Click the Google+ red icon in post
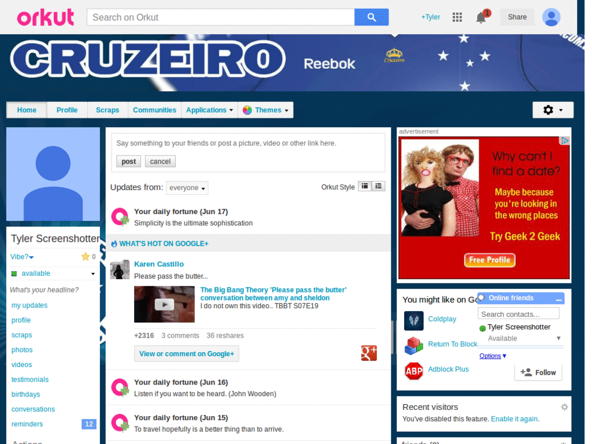 pos(369,353)
